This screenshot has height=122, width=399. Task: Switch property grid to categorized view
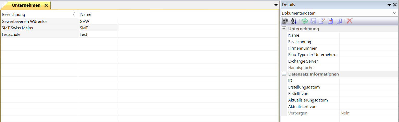pos(285,21)
